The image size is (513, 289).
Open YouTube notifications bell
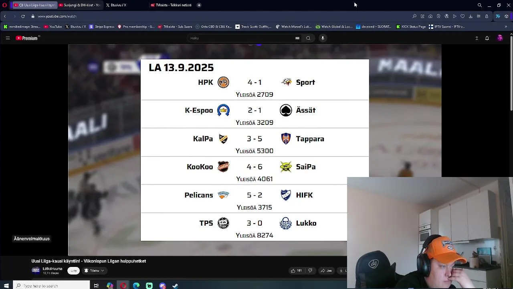[x=487, y=38]
